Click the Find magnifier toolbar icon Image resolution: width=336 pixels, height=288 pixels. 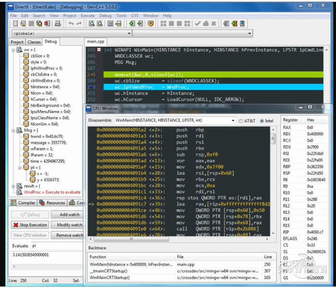[x=92, y=24]
